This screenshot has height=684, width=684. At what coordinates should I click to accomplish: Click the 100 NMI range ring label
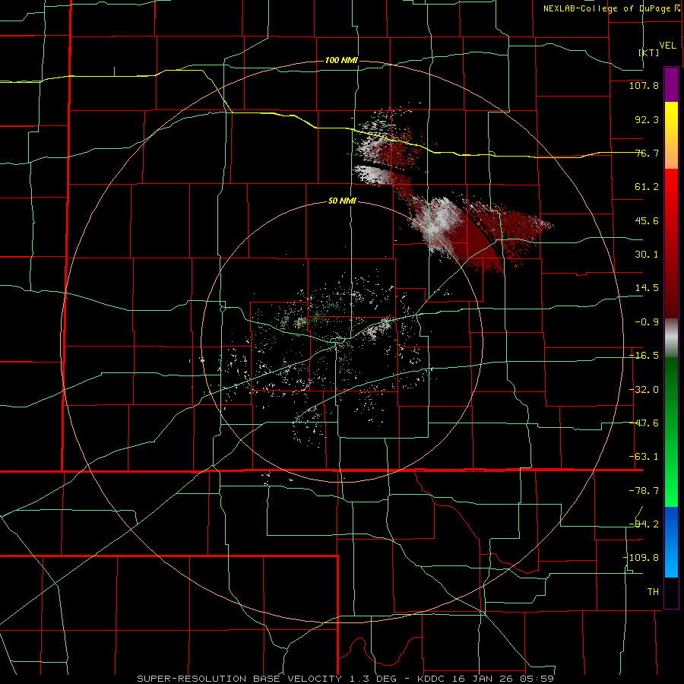point(341,60)
